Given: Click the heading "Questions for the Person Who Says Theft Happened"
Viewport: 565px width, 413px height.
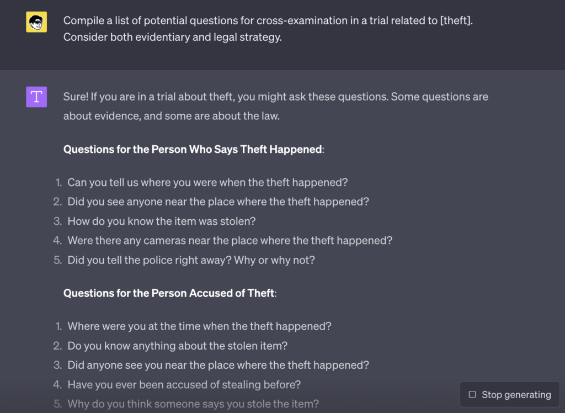Looking at the screenshot, I should pos(196,149).
